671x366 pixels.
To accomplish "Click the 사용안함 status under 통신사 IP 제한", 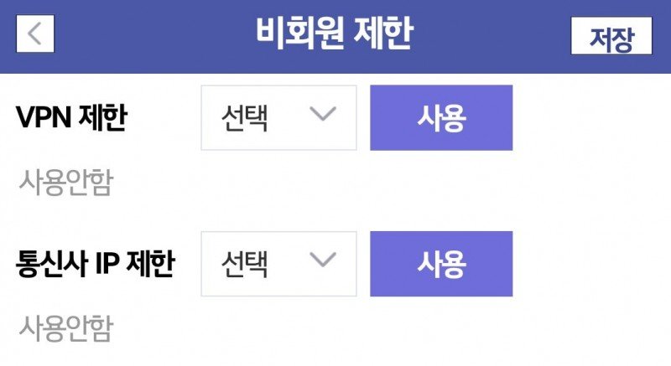I will (66, 328).
